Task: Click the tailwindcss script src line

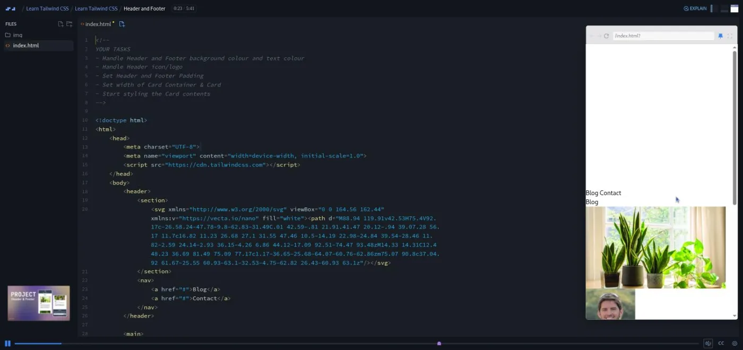Action: [x=212, y=165]
